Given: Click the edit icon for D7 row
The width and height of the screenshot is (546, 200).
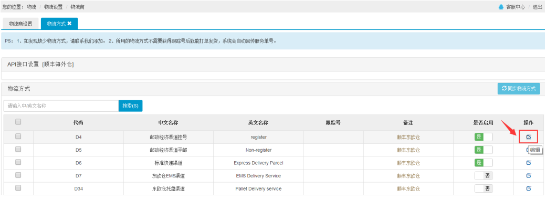Looking at the screenshot, I should (x=529, y=176).
